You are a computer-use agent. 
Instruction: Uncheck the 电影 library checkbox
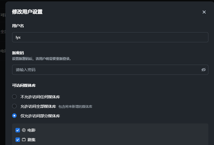pos(18,130)
